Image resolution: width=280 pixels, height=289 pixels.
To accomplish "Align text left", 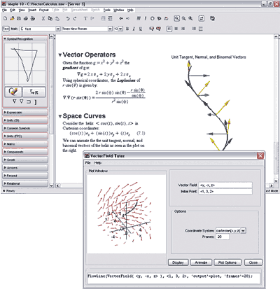I will [x=169, y=29].
